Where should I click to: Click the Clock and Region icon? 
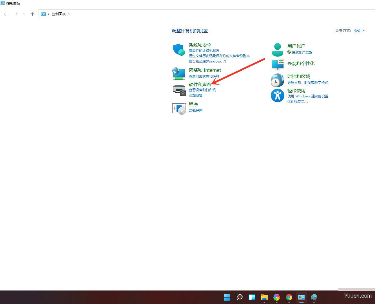pos(277,80)
